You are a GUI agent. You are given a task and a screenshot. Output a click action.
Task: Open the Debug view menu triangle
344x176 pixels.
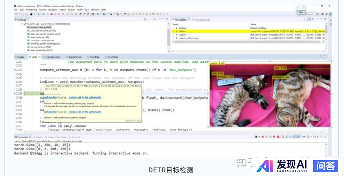160,19
